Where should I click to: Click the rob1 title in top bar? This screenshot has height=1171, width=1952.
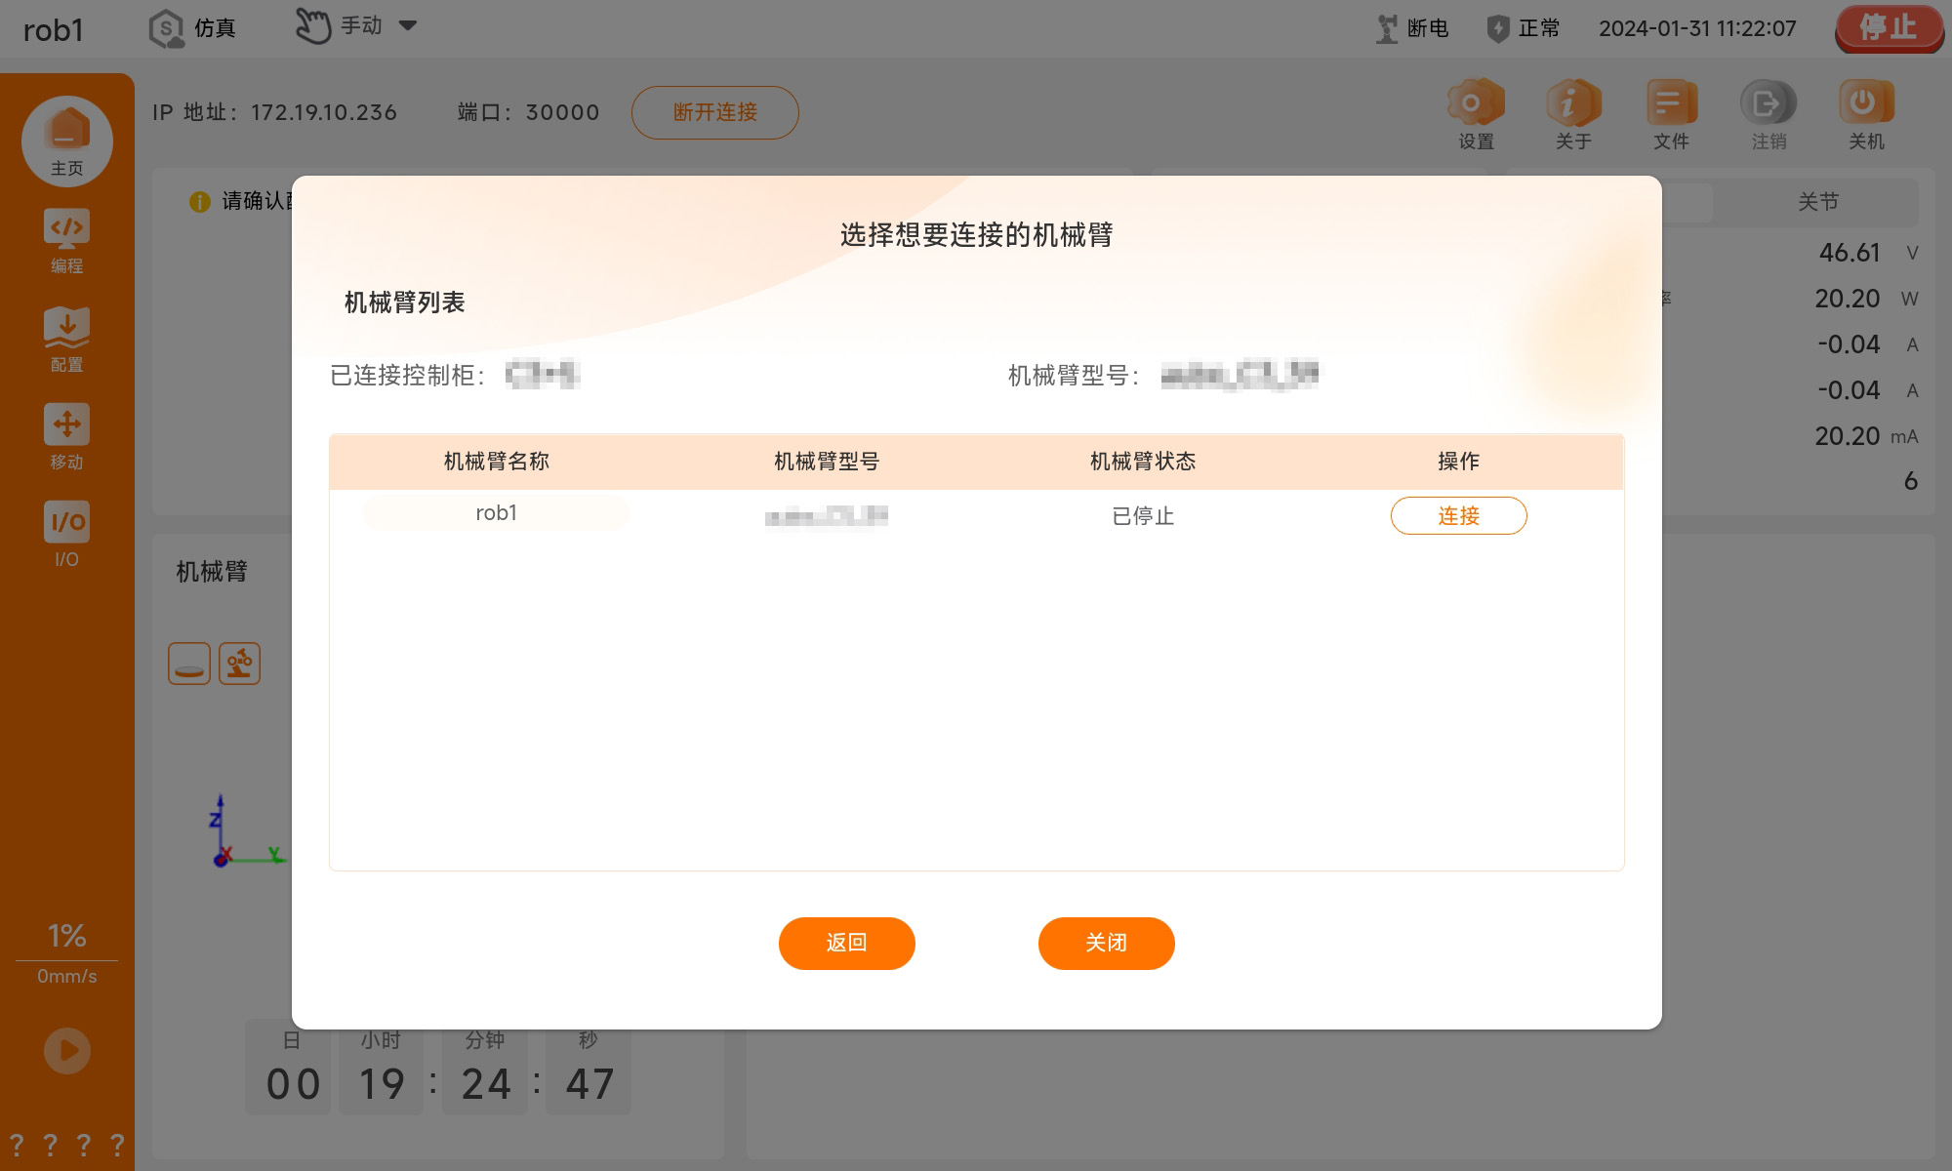(54, 30)
